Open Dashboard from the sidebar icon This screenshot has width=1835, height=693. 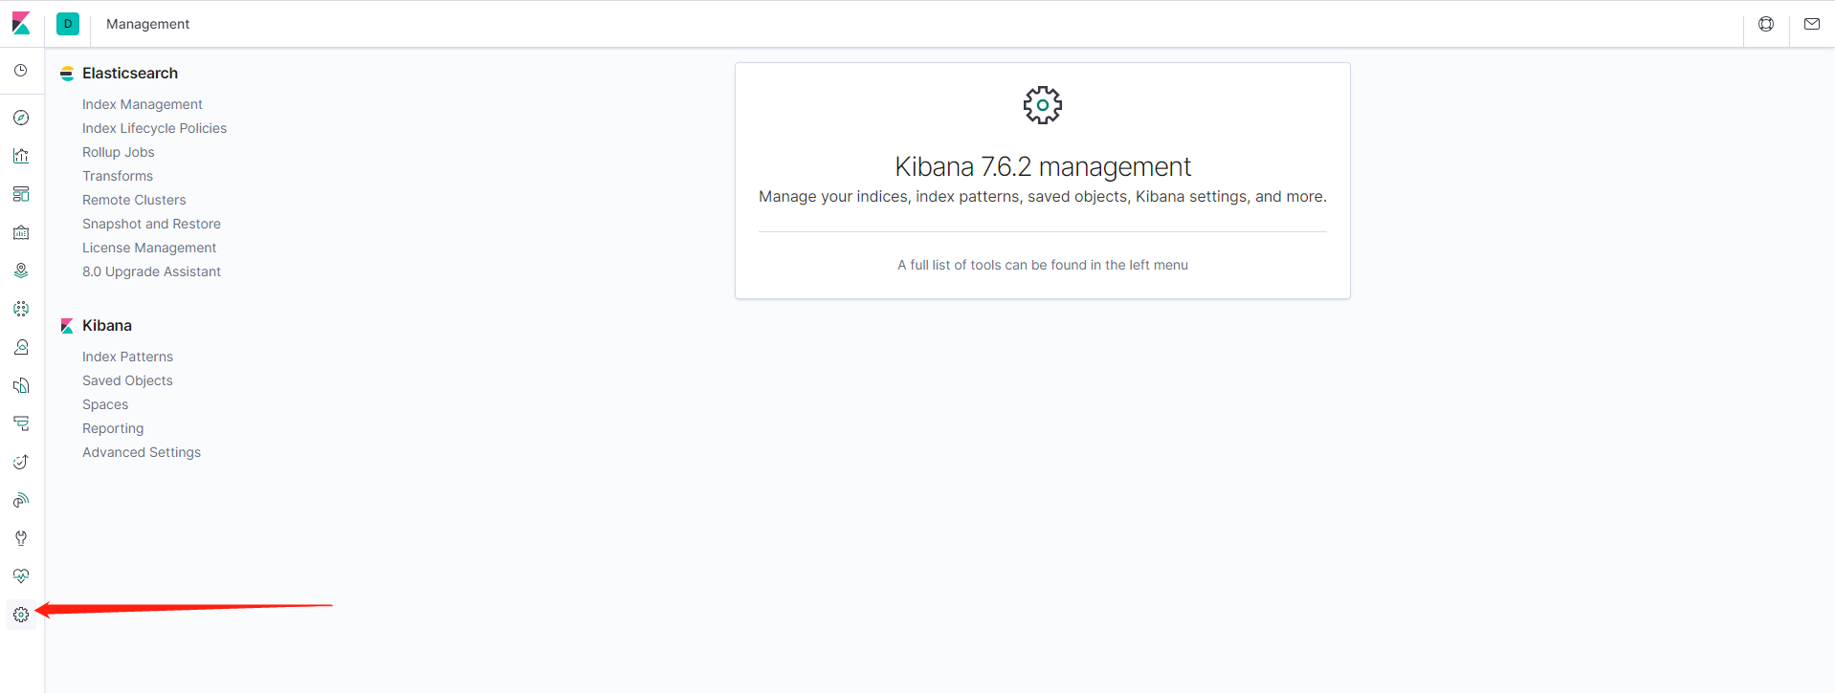point(21,194)
